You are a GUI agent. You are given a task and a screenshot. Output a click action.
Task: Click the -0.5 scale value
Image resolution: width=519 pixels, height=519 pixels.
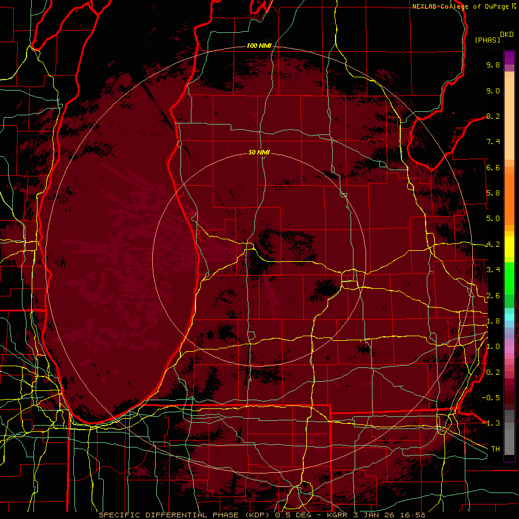click(x=491, y=398)
